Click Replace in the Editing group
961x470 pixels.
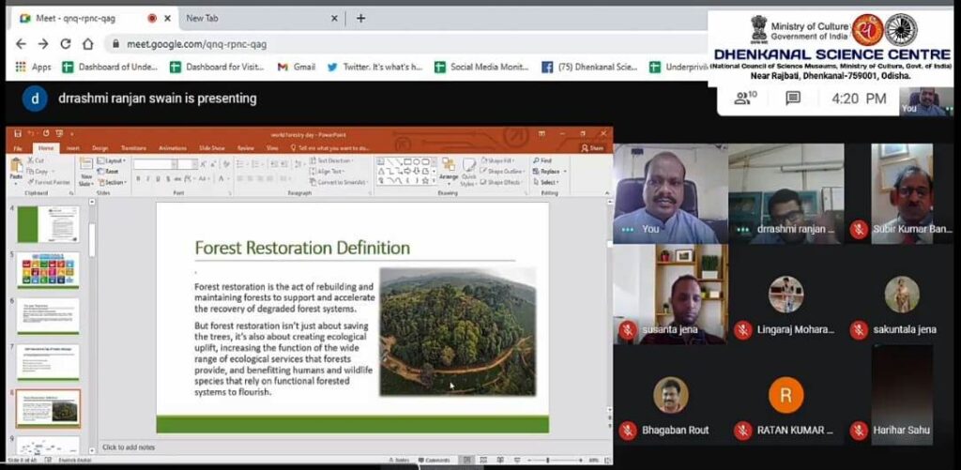click(550, 172)
